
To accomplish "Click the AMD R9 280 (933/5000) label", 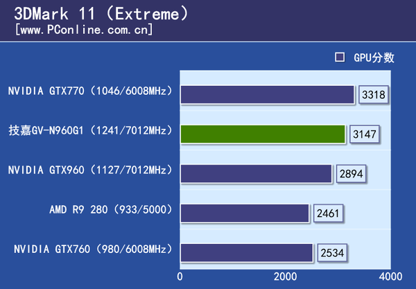I will click(x=111, y=209).
